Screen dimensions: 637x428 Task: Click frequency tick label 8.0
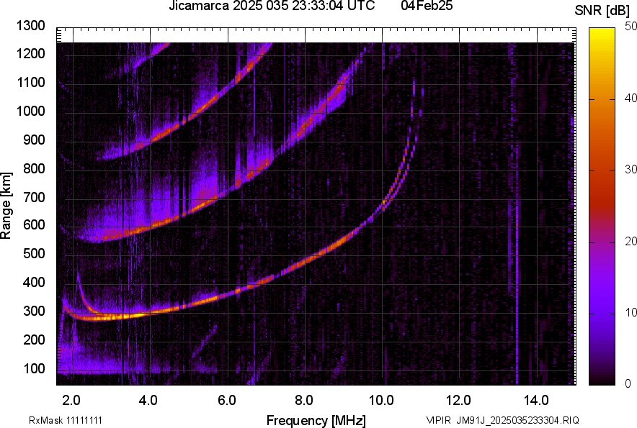click(304, 401)
